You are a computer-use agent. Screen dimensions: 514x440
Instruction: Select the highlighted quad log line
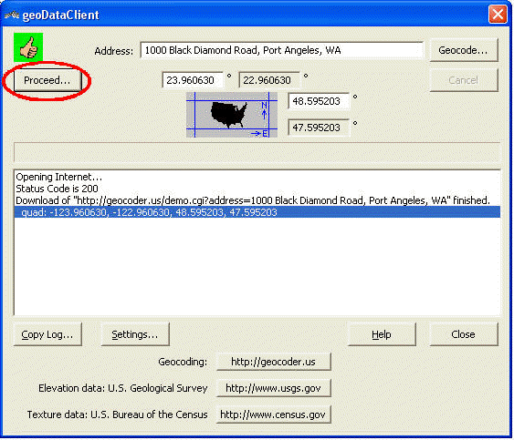tap(257, 212)
